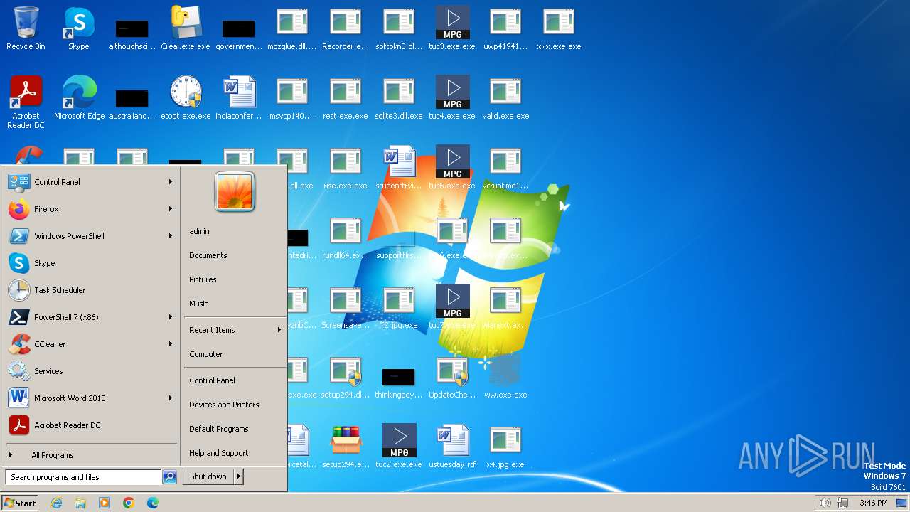The image size is (910, 512).
Task: Open Task Scheduler from Start menu
Action: click(91, 290)
